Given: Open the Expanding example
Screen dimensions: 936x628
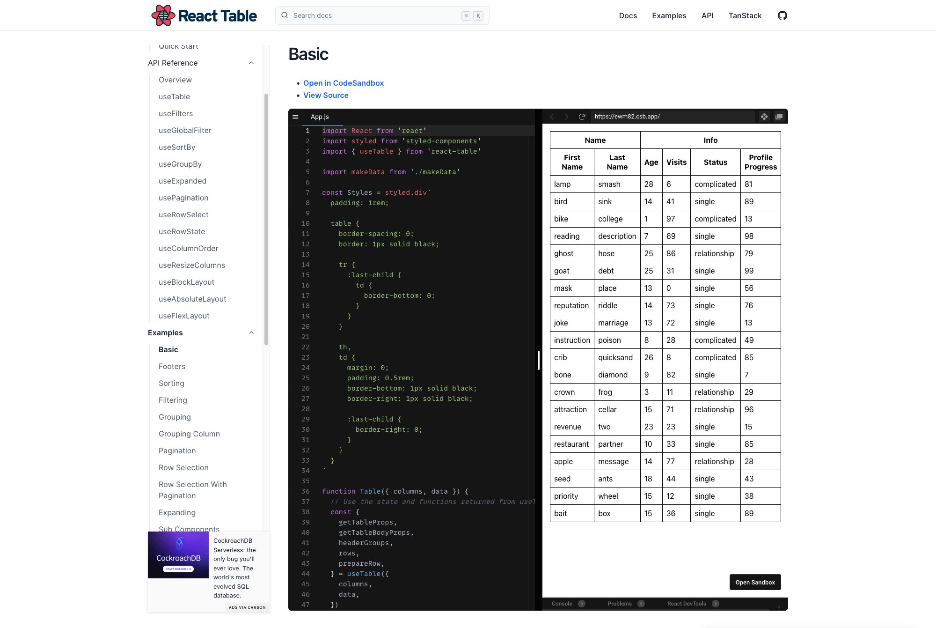Looking at the screenshot, I should tap(177, 512).
